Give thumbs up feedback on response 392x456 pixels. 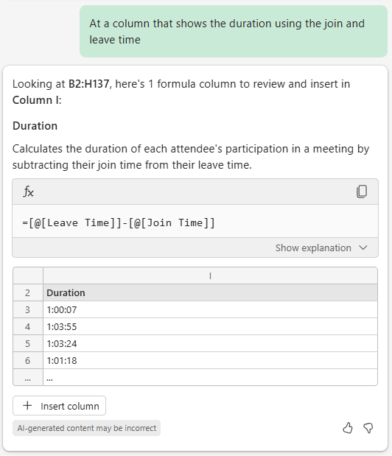[348, 428]
